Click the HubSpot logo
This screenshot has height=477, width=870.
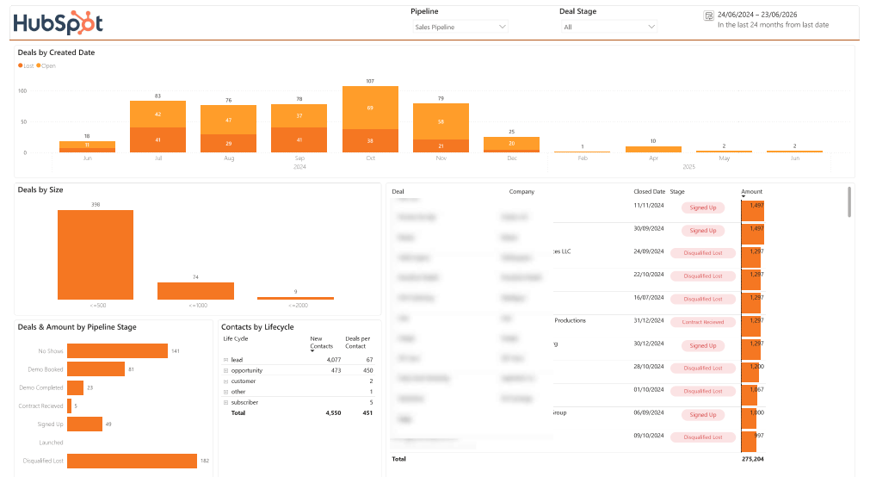(x=59, y=23)
